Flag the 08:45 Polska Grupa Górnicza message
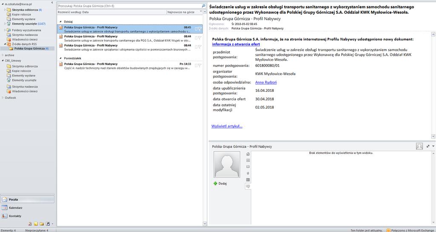 200,29
